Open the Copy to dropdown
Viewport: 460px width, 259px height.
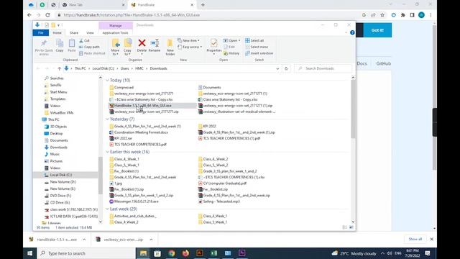(x=128, y=47)
